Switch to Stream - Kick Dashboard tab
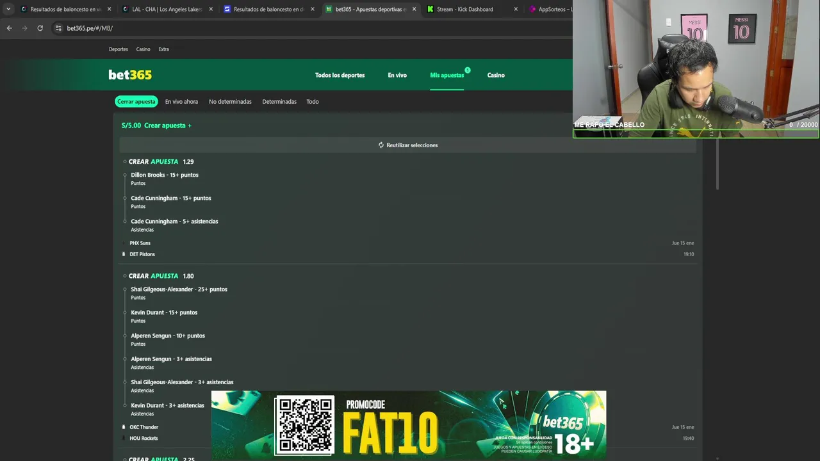820x461 pixels. [x=472, y=9]
